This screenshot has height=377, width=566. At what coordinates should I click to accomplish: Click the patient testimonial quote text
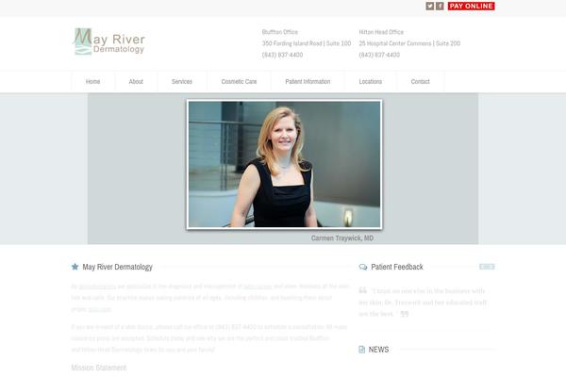pyautogui.click(x=423, y=303)
